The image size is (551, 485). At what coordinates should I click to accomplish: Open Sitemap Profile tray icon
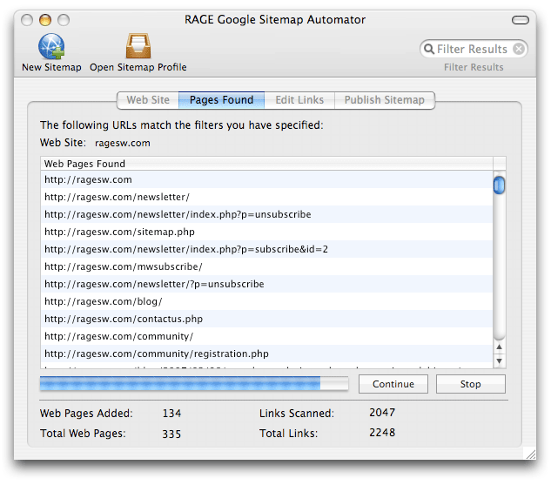click(138, 46)
